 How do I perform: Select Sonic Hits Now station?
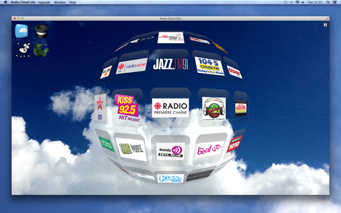tap(170, 151)
